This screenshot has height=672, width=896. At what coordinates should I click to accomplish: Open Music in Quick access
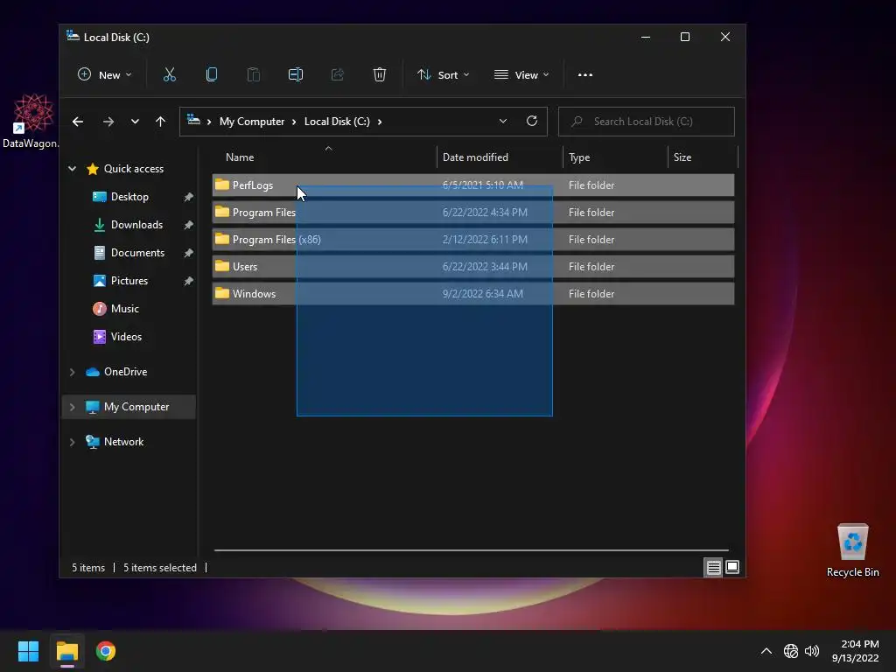coord(124,309)
